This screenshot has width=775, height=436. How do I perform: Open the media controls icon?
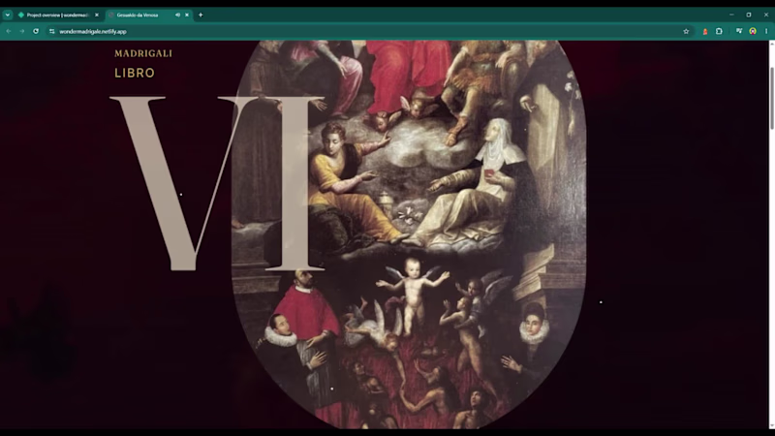pos(739,31)
